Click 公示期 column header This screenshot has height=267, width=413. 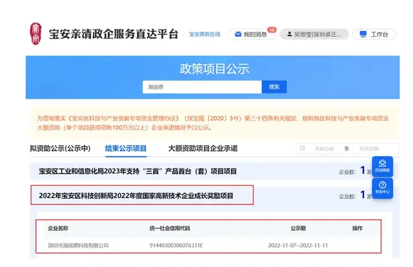[x=298, y=228]
